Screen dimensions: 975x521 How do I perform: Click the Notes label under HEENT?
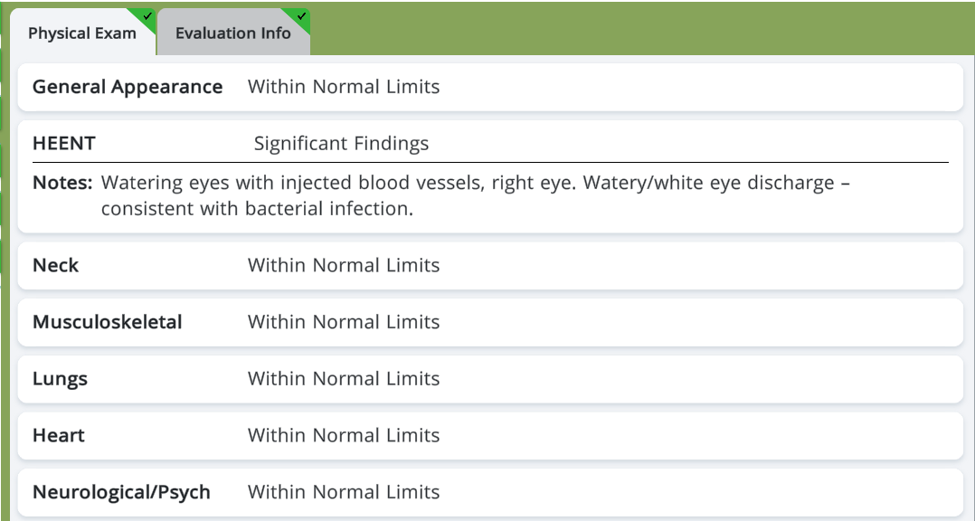click(62, 183)
